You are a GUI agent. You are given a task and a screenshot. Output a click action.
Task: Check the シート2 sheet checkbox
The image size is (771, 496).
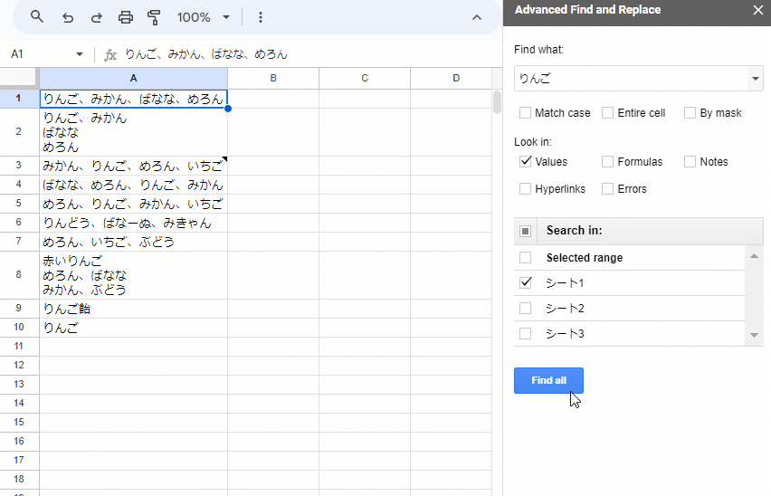click(526, 309)
